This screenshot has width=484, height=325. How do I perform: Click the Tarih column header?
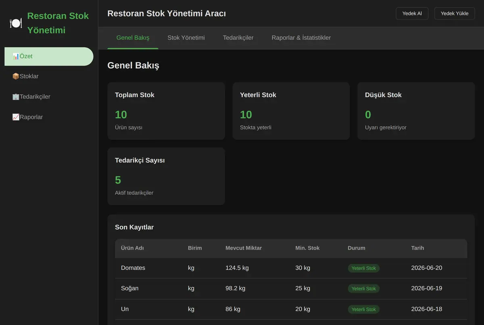tap(417, 248)
